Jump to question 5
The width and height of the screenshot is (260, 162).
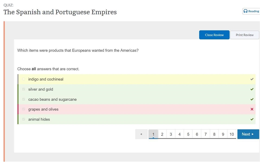188,134
